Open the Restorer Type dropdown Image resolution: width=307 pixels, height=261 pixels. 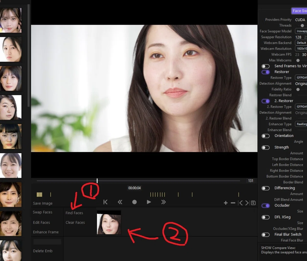(x=301, y=78)
